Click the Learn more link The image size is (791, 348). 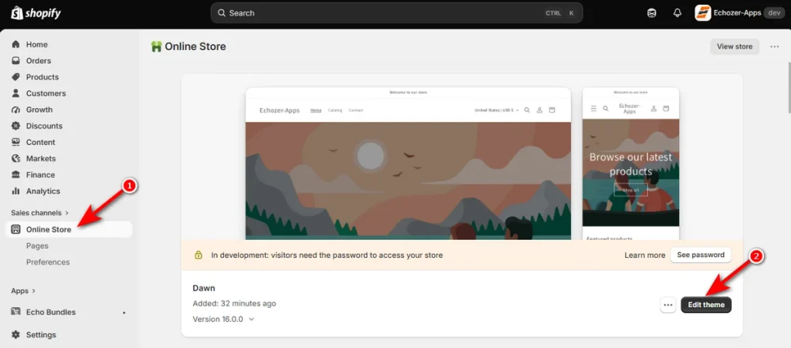click(x=645, y=255)
